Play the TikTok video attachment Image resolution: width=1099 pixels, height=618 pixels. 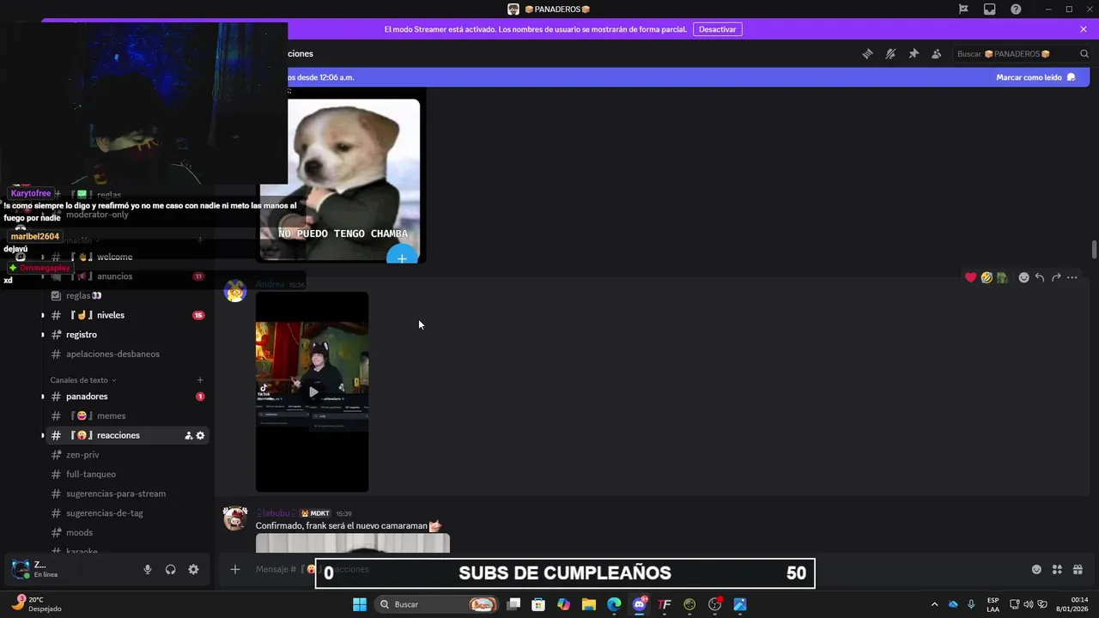313,391
